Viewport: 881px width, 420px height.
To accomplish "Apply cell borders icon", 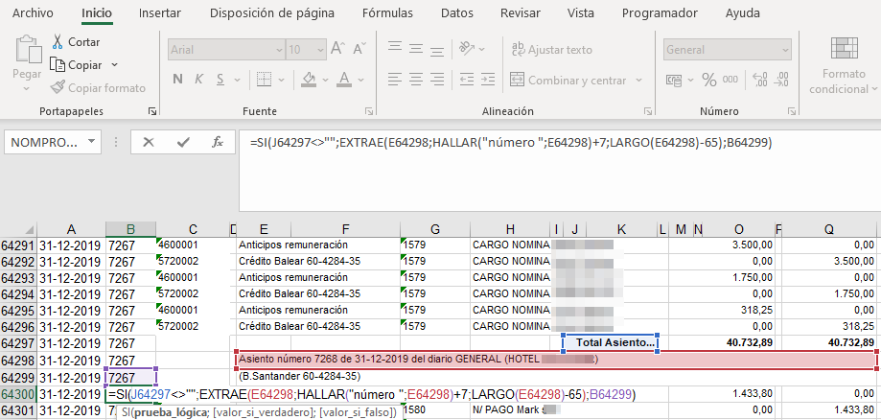I will pos(264,80).
